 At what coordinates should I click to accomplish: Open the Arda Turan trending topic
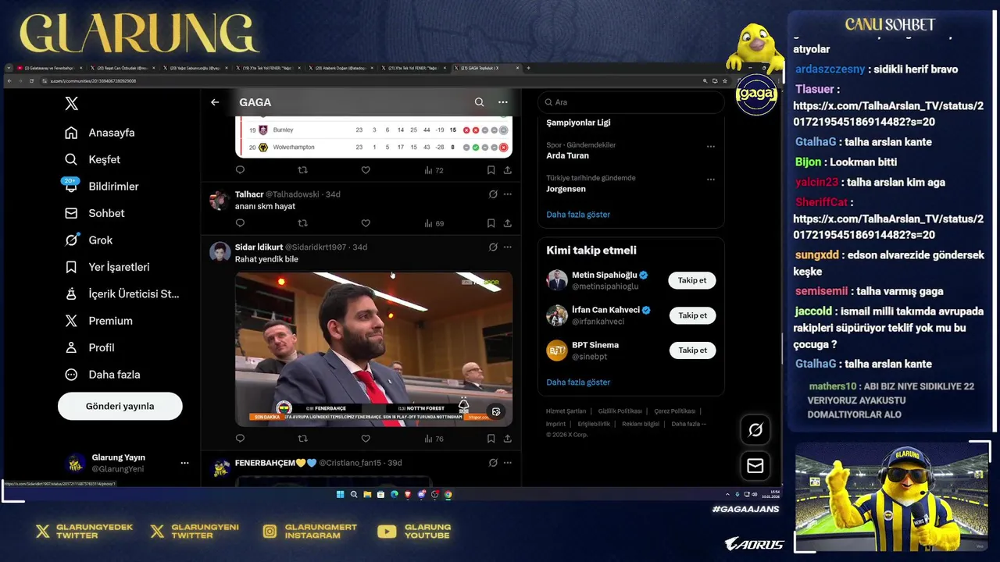pos(567,155)
